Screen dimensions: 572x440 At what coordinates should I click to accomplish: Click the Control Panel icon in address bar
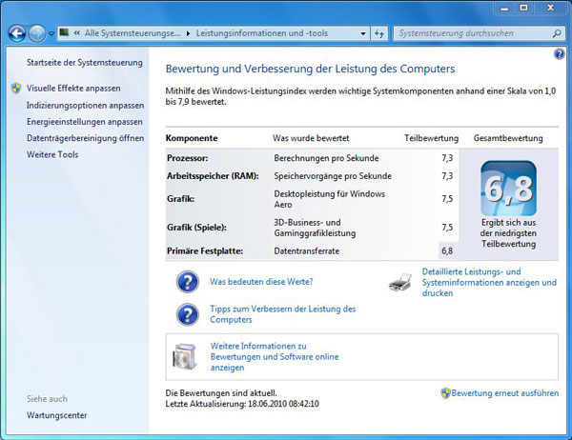tap(65, 32)
